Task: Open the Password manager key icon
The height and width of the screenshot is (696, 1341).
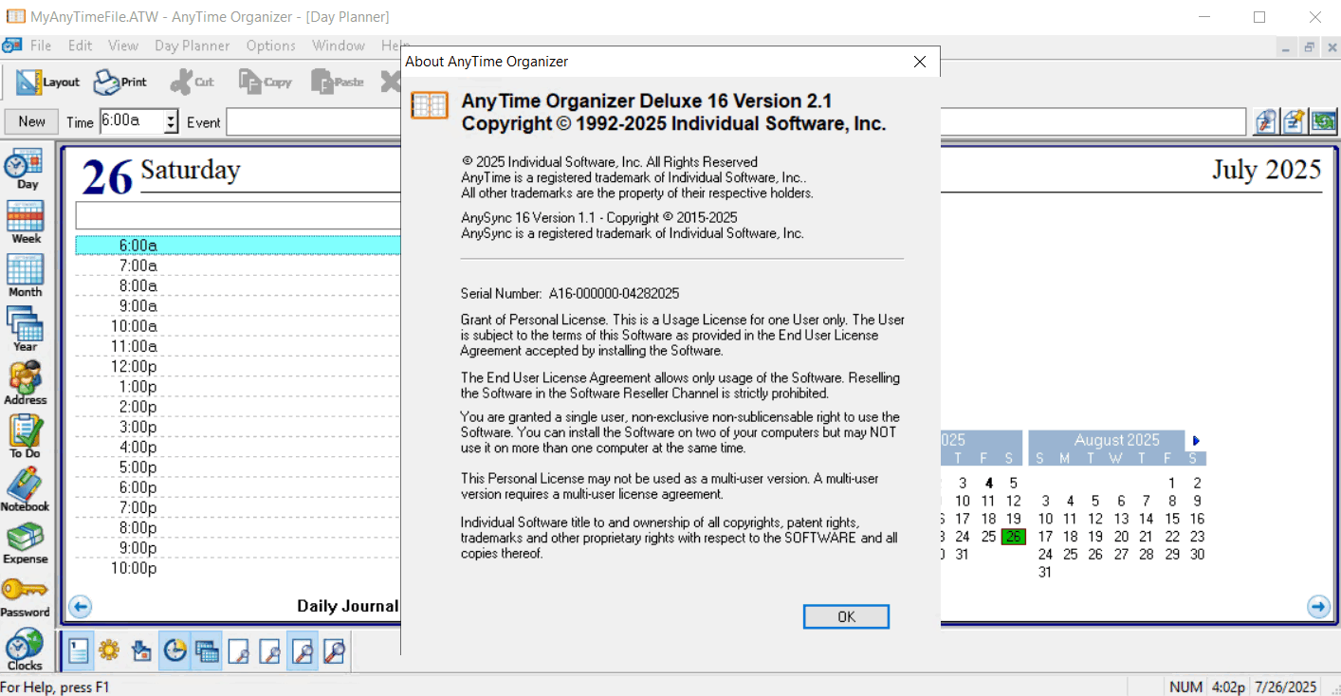Action: pyautogui.click(x=26, y=595)
